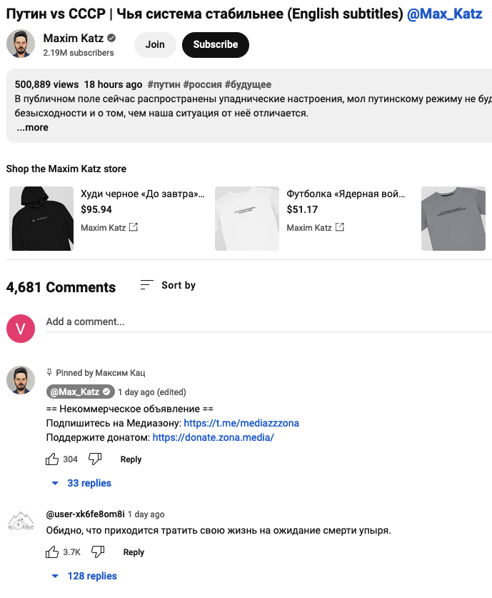Screen dimensions: 492x598
Task: Open the t.me/mediazzzona link
Action: [241, 423]
